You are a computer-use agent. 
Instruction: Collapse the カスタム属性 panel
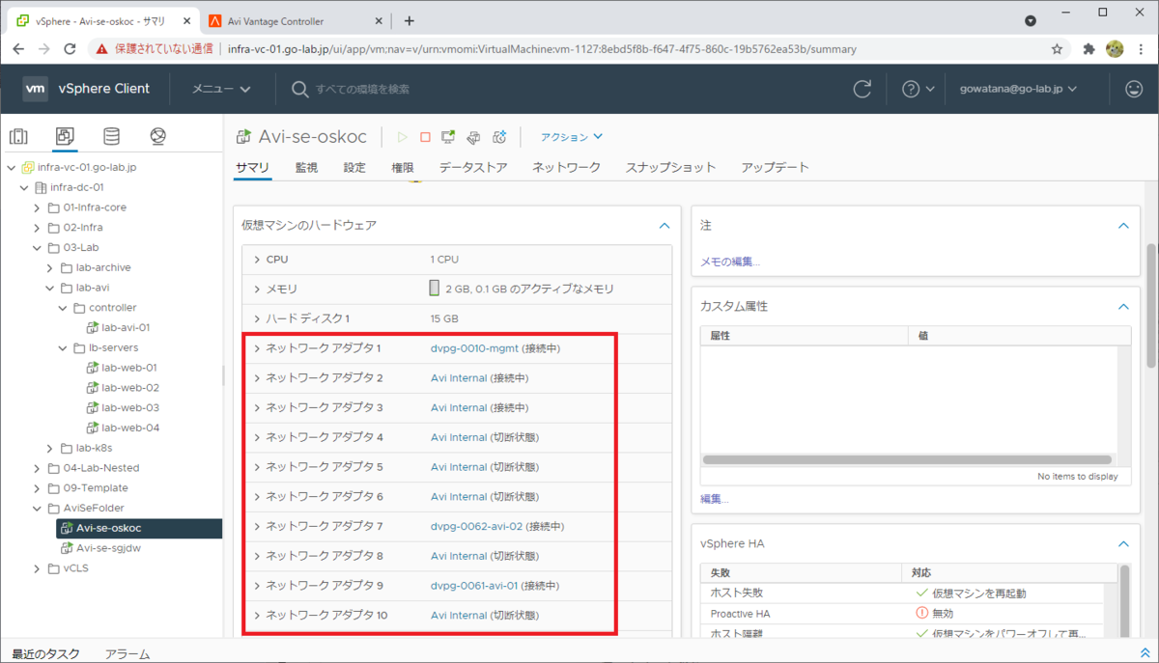[1122, 306]
